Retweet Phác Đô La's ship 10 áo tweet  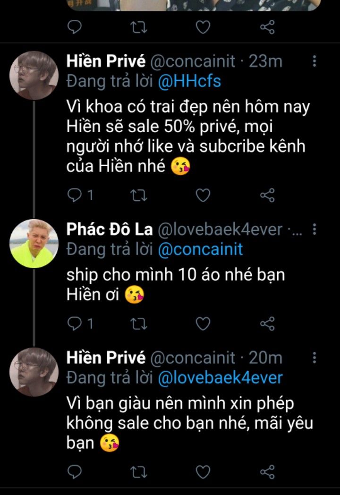pyautogui.click(x=139, y=324)
